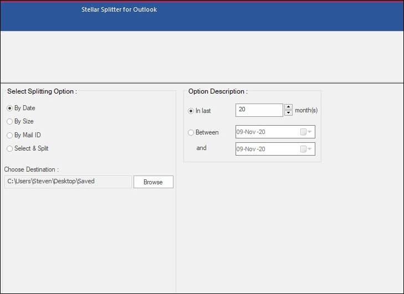This screenshot has height=294, width=404.
Task: Click the Select Splitting Option heading
Action: tap(42, 91)
